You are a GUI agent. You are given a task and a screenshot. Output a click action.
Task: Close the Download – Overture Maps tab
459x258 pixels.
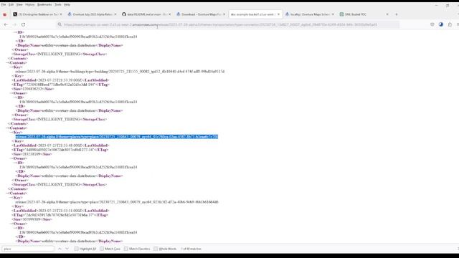coord(224,14)
